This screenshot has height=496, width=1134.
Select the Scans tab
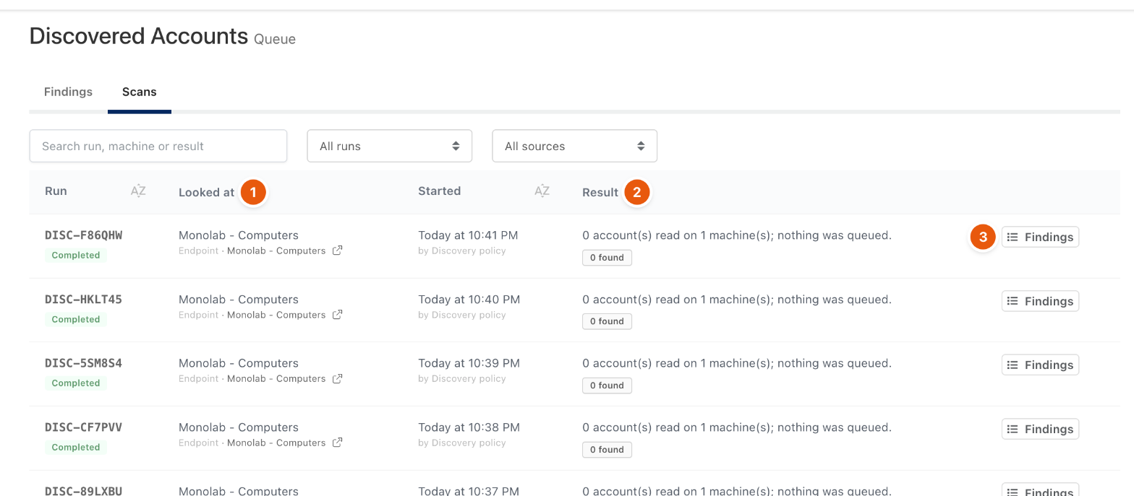coord(140,92)
